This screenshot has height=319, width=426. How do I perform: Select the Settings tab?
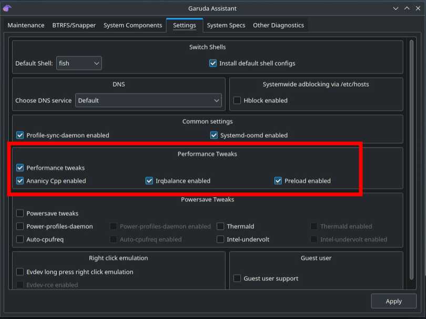coord(185,25)
